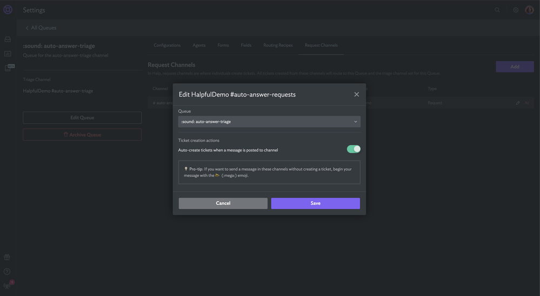Click the 'Settings' page title
The image size is (540, 296).
[x=34, y=10]
